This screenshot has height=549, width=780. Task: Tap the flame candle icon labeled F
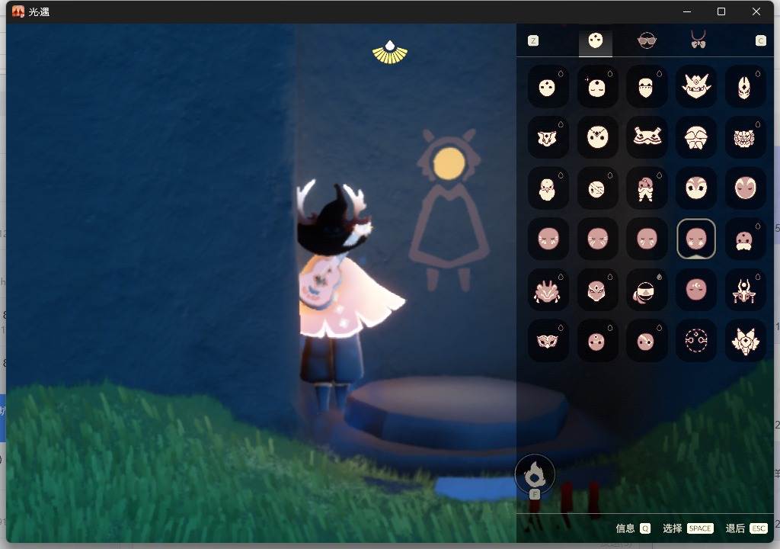[534, 475]
